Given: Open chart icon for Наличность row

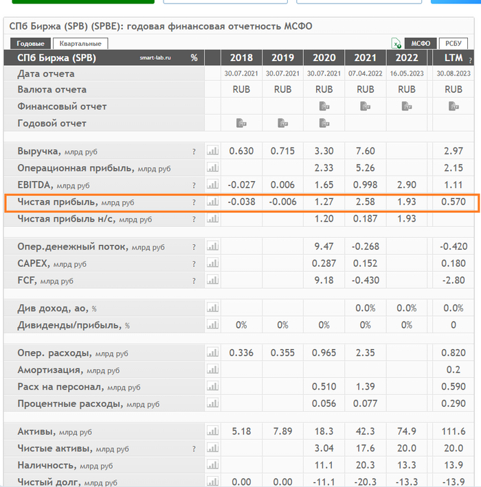Looking at the screenshot, I should [213, 465].
